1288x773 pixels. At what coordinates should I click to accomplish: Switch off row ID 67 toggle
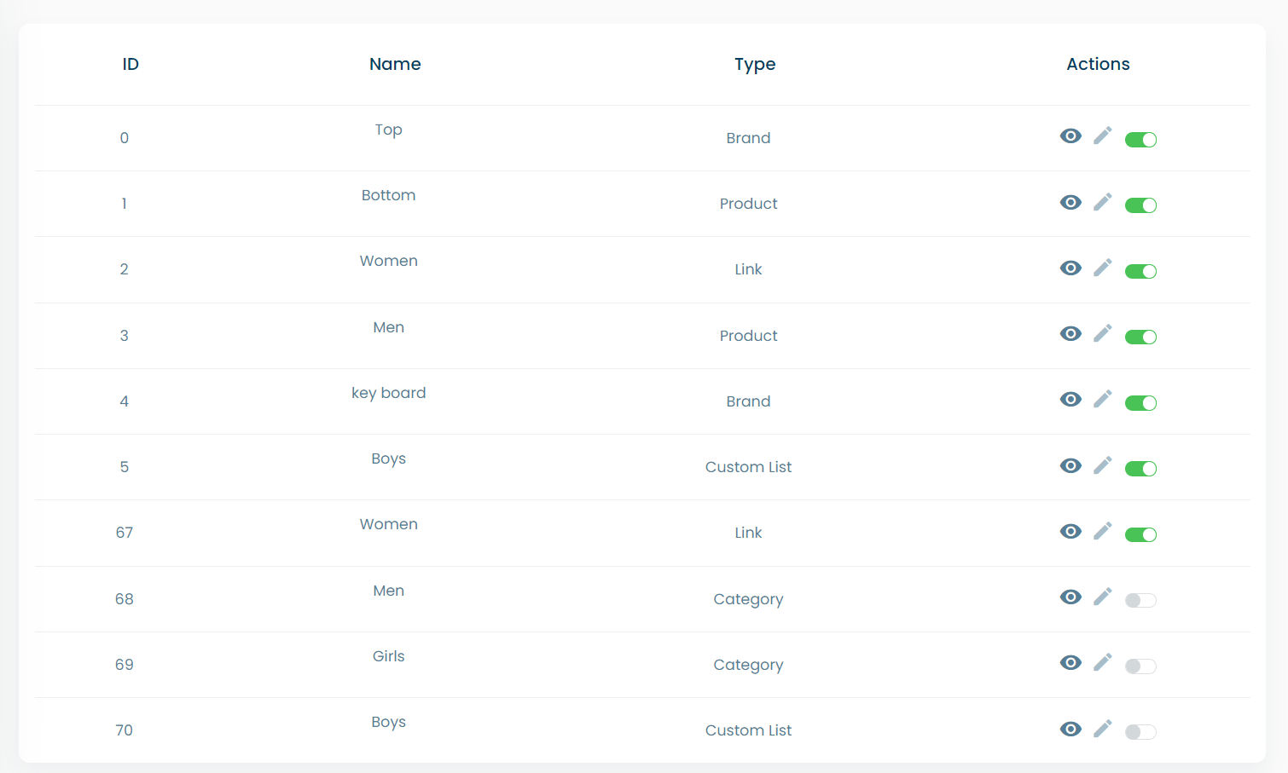pyautogui.click(x=1140, y=534)
